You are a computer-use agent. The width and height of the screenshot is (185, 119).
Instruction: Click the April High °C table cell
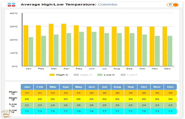click(x=66, y=93)
